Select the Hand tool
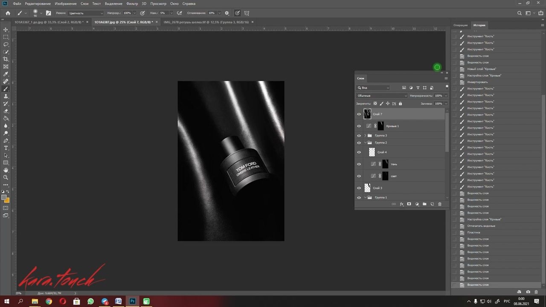This screenshot has width=546, height=307. (6, 170)
